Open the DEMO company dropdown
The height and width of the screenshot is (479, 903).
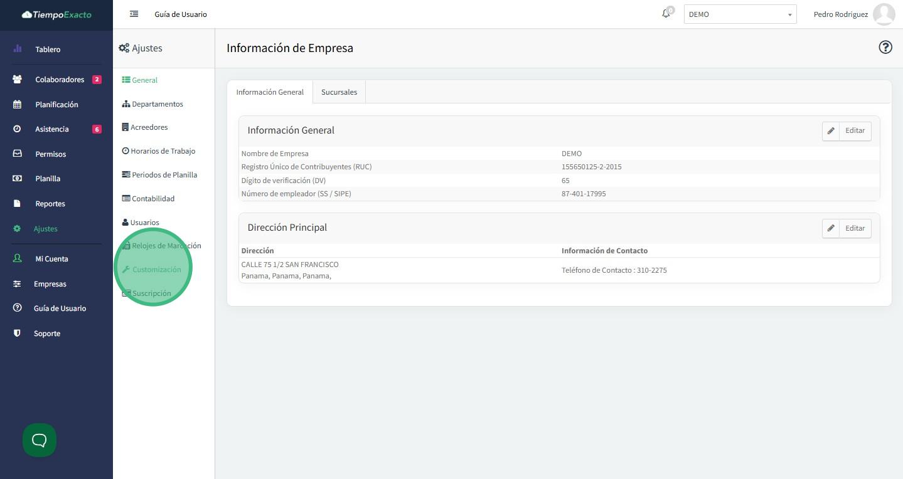(x=740, y=14)
